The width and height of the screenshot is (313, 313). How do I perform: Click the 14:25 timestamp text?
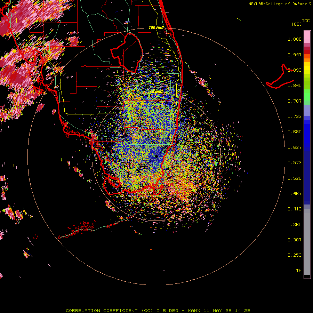click(243, 311)
